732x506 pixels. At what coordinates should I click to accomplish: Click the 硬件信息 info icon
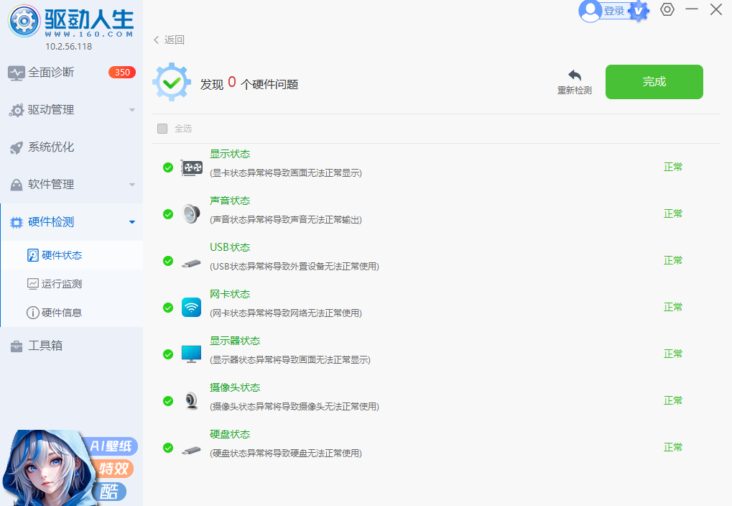click(32, 313)
